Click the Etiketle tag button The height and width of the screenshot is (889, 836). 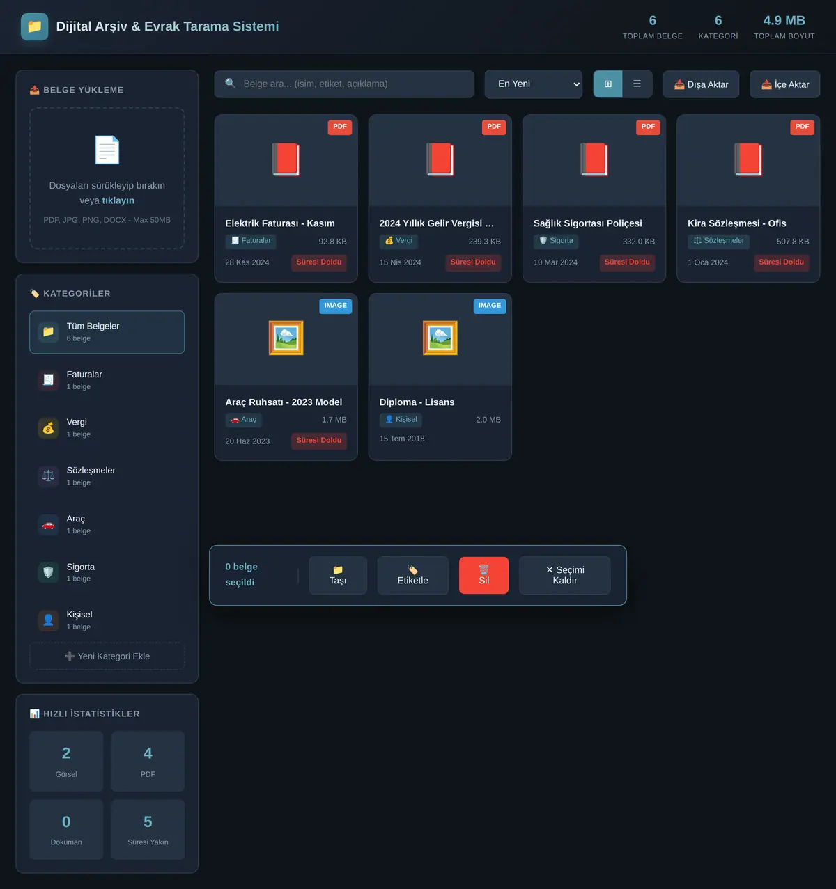(413, 575)
